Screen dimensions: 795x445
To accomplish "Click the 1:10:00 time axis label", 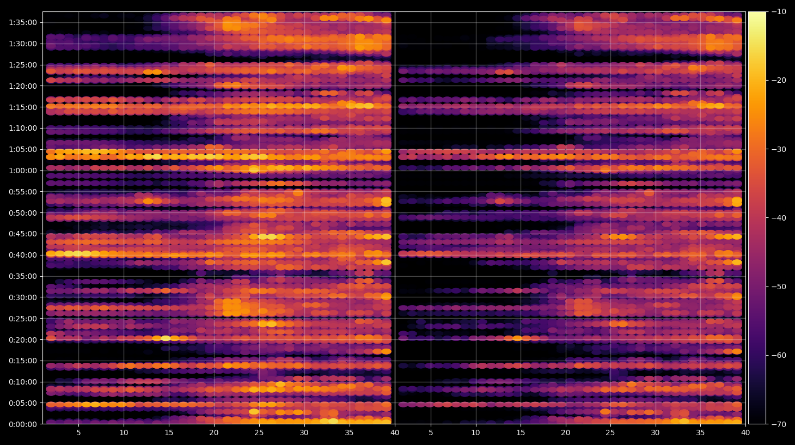I will tap(23, 128).
